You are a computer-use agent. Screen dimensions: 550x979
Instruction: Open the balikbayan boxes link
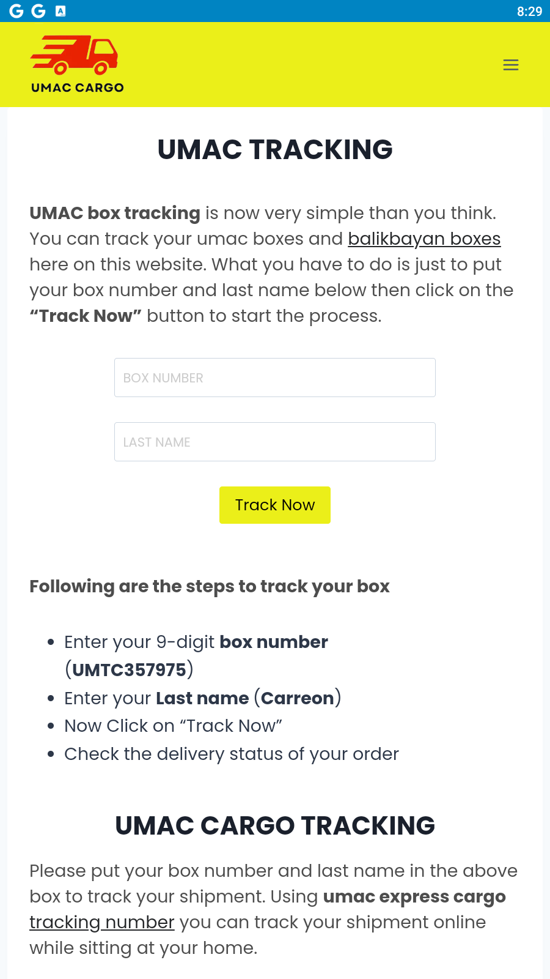pos(424,239)
